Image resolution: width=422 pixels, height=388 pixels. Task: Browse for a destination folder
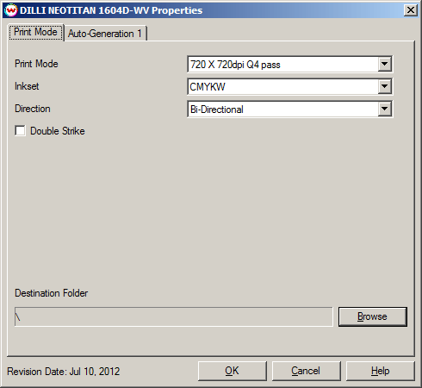373,316
